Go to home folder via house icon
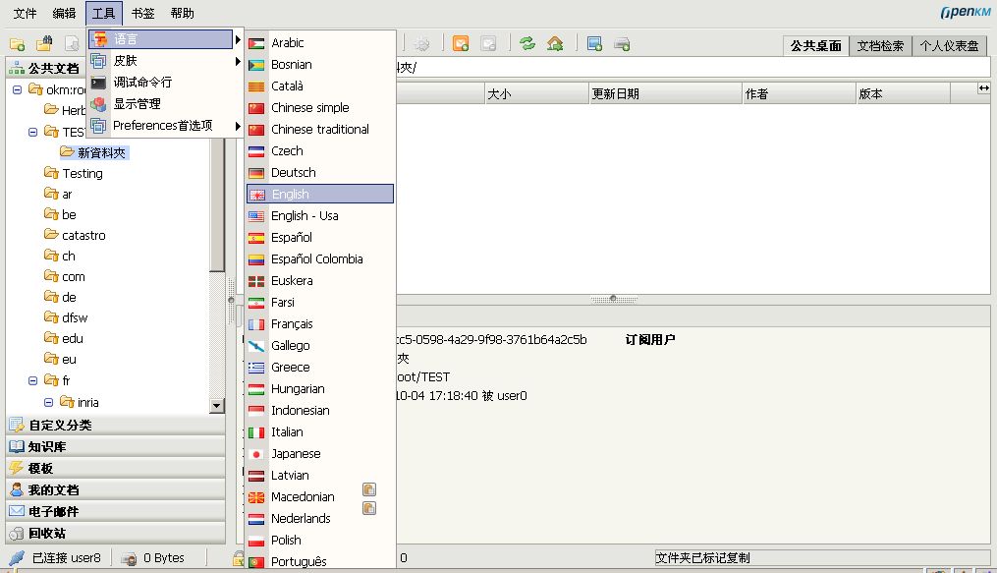Screen dimensions: 997x573 pyautogui.click(x=555, y=44)
